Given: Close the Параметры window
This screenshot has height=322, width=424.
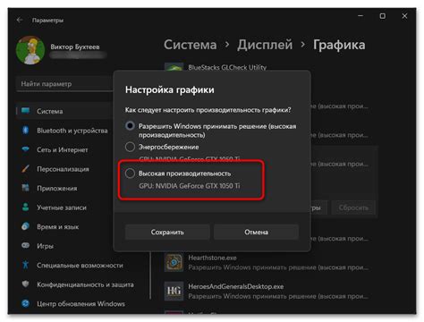Looking at the screenshot, I should (x=404, y=16).
